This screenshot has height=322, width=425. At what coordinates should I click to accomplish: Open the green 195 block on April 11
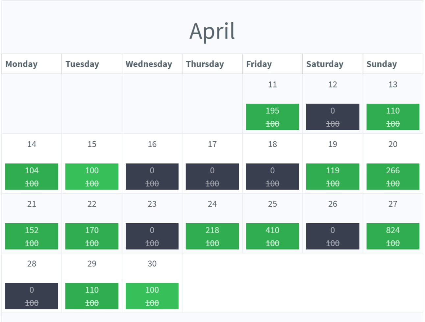[272, 117]
